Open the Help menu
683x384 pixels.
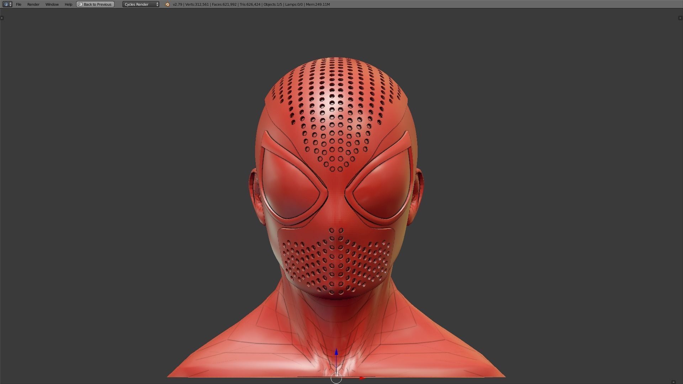click(x=68, y=4)
